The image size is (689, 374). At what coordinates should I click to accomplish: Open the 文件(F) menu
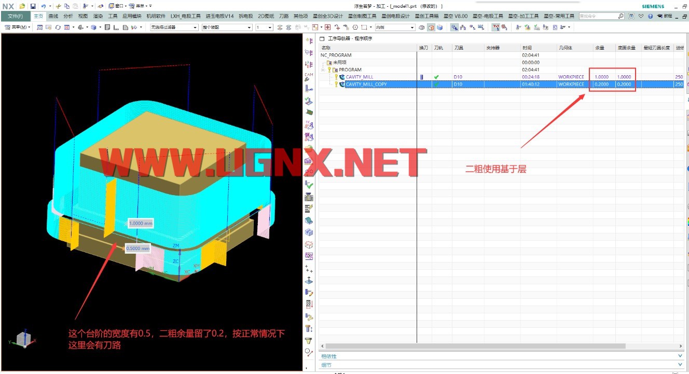15,16
